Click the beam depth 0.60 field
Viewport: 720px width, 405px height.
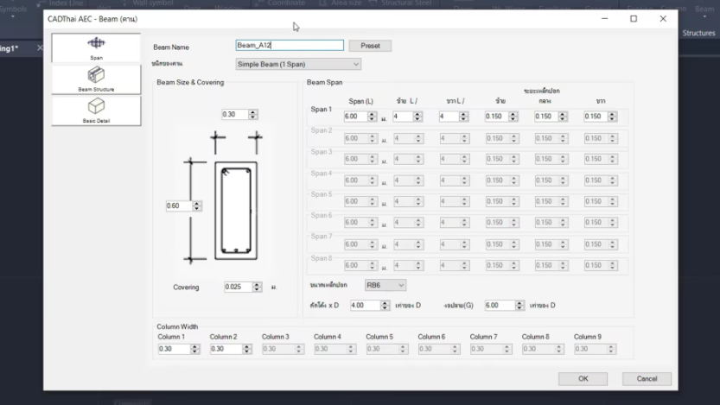(179, 206)
